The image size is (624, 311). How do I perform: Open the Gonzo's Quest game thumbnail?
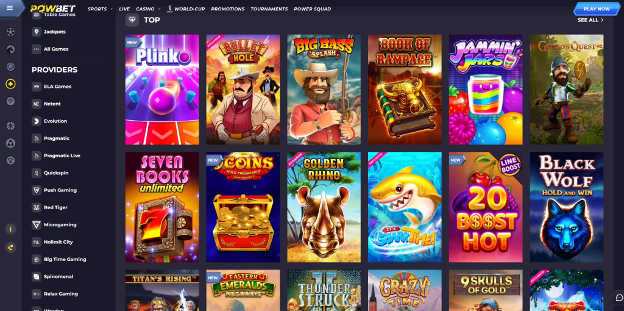pos(567,90)
